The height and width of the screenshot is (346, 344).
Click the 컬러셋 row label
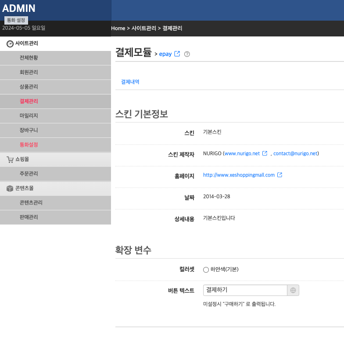187,269
